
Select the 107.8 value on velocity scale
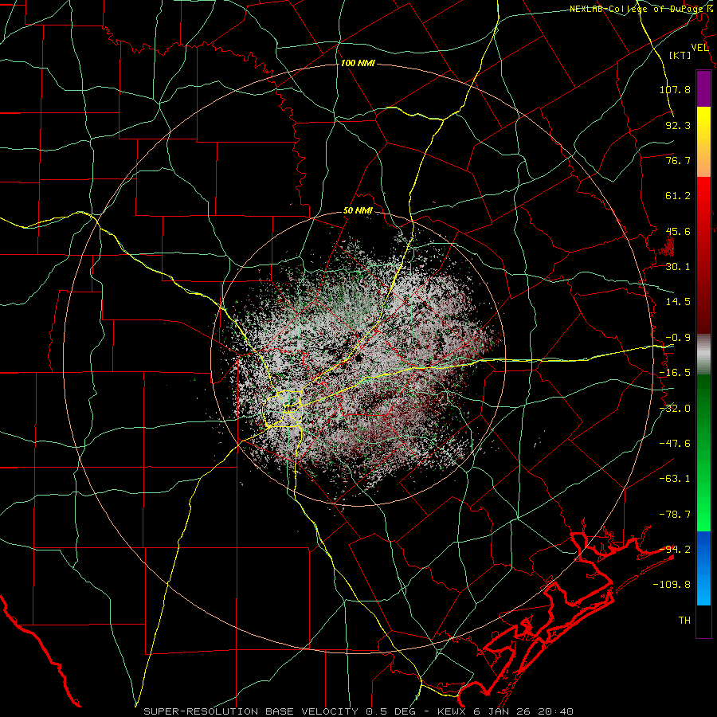pos(675,89)
